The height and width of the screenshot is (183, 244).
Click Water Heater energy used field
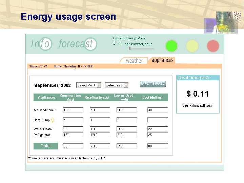point(127,129)
